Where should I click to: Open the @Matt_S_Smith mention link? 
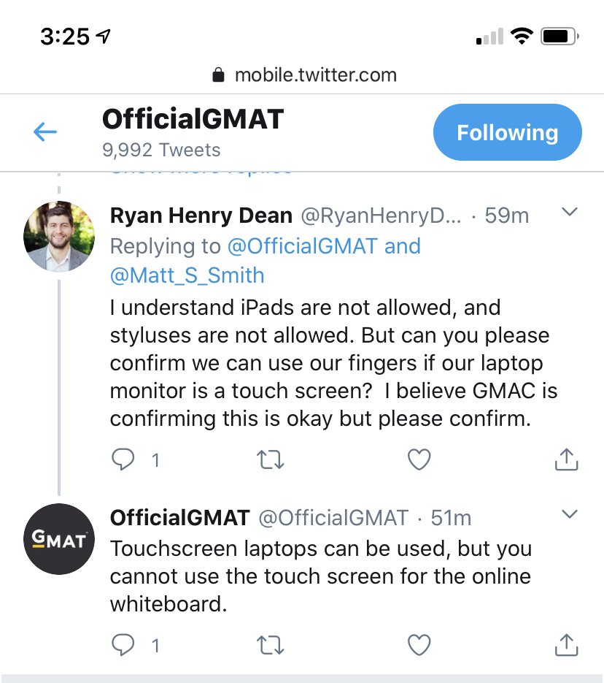(187, 275)
